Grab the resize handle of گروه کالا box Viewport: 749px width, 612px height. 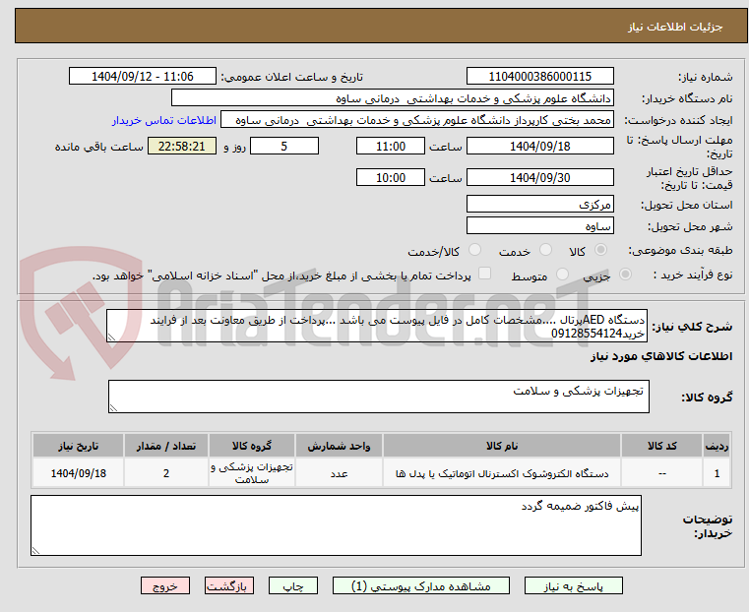[x=113, y=407]
